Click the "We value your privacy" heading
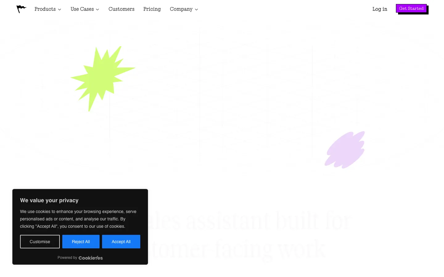The height and width of the screenshot is (277, 444). pos(49,200)
